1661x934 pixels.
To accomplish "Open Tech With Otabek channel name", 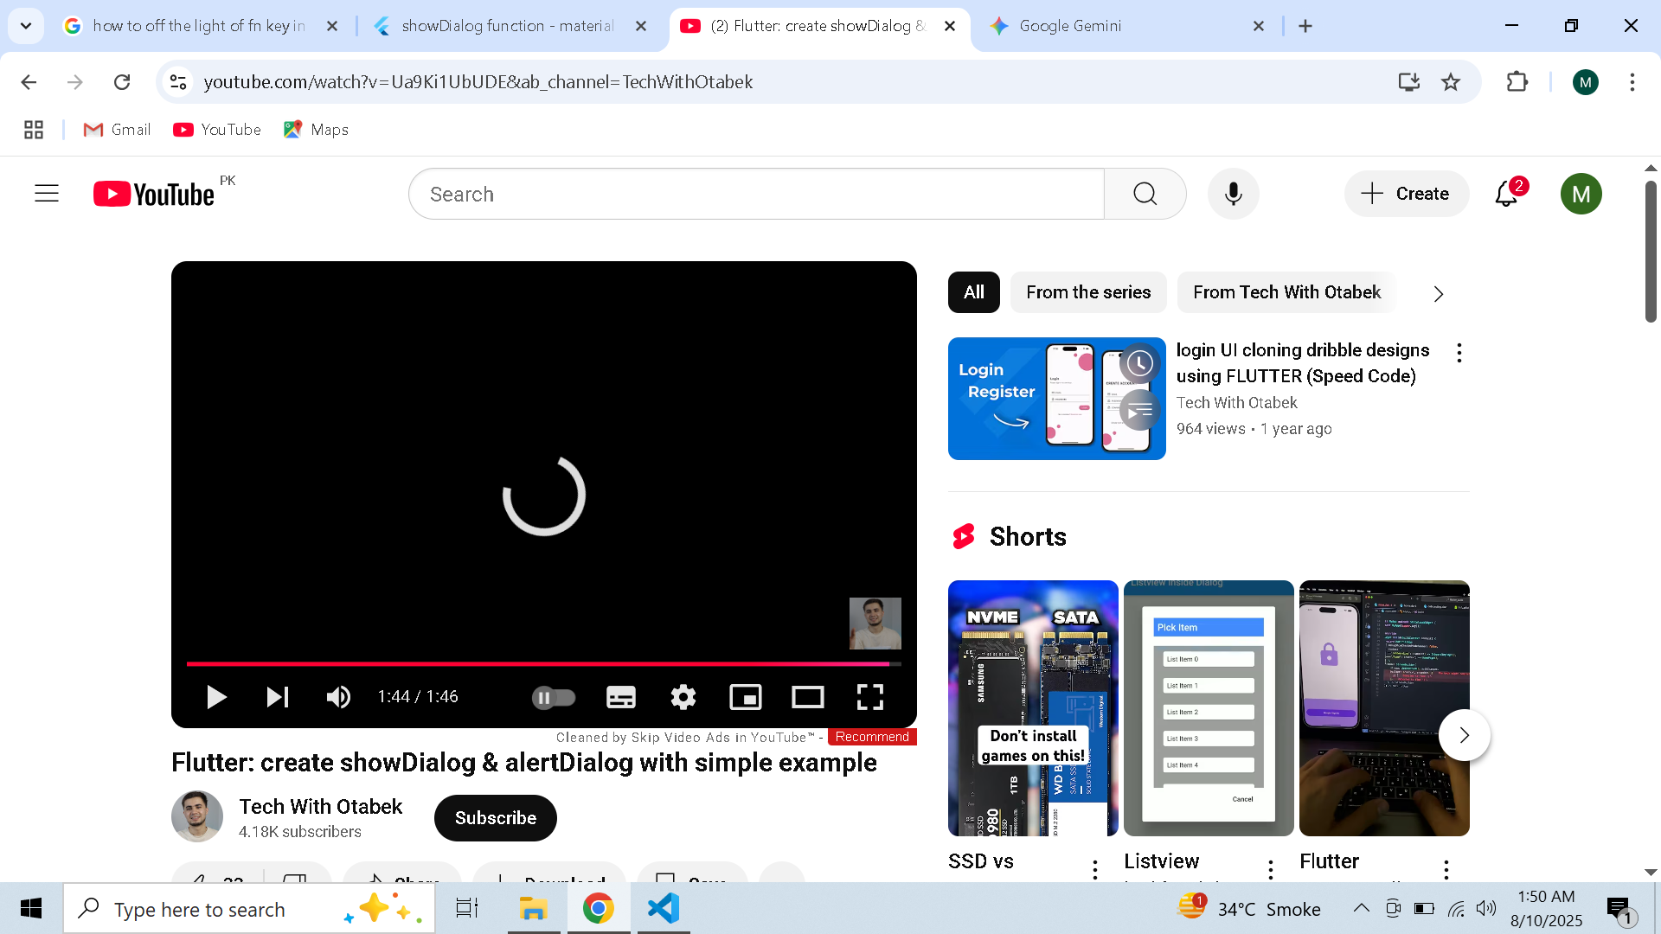I will pyautogui.click(x=321, y=807).
